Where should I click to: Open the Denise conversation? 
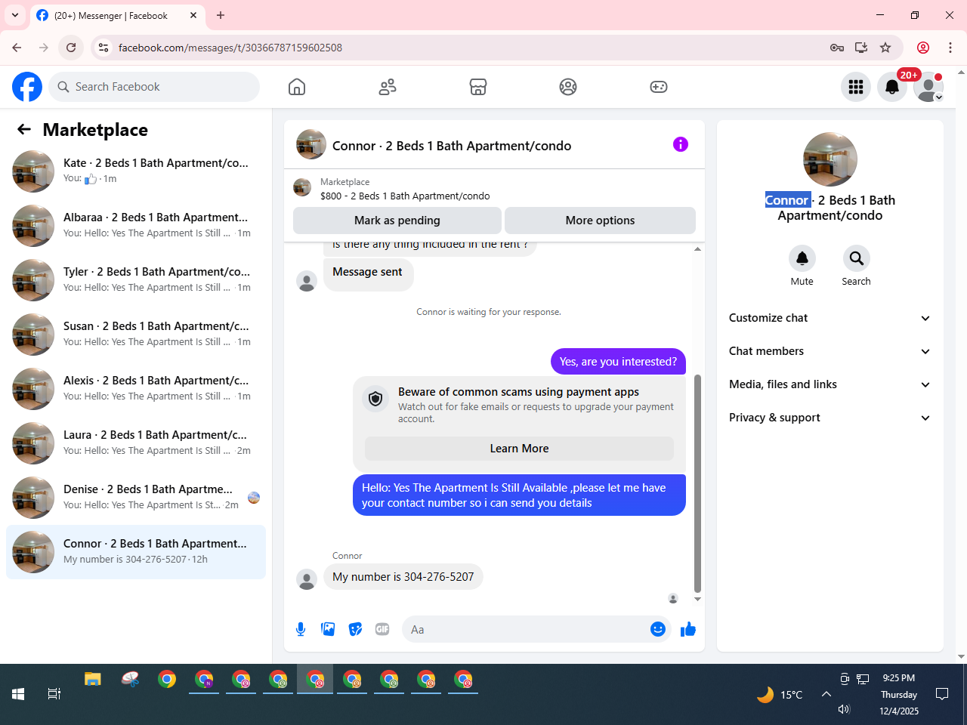[x=136, y=498]
